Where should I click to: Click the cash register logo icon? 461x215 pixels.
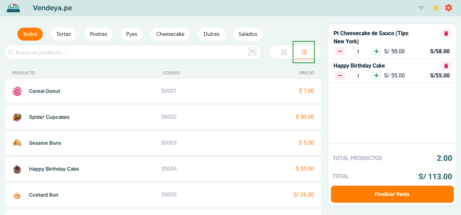tap(13, 8)
